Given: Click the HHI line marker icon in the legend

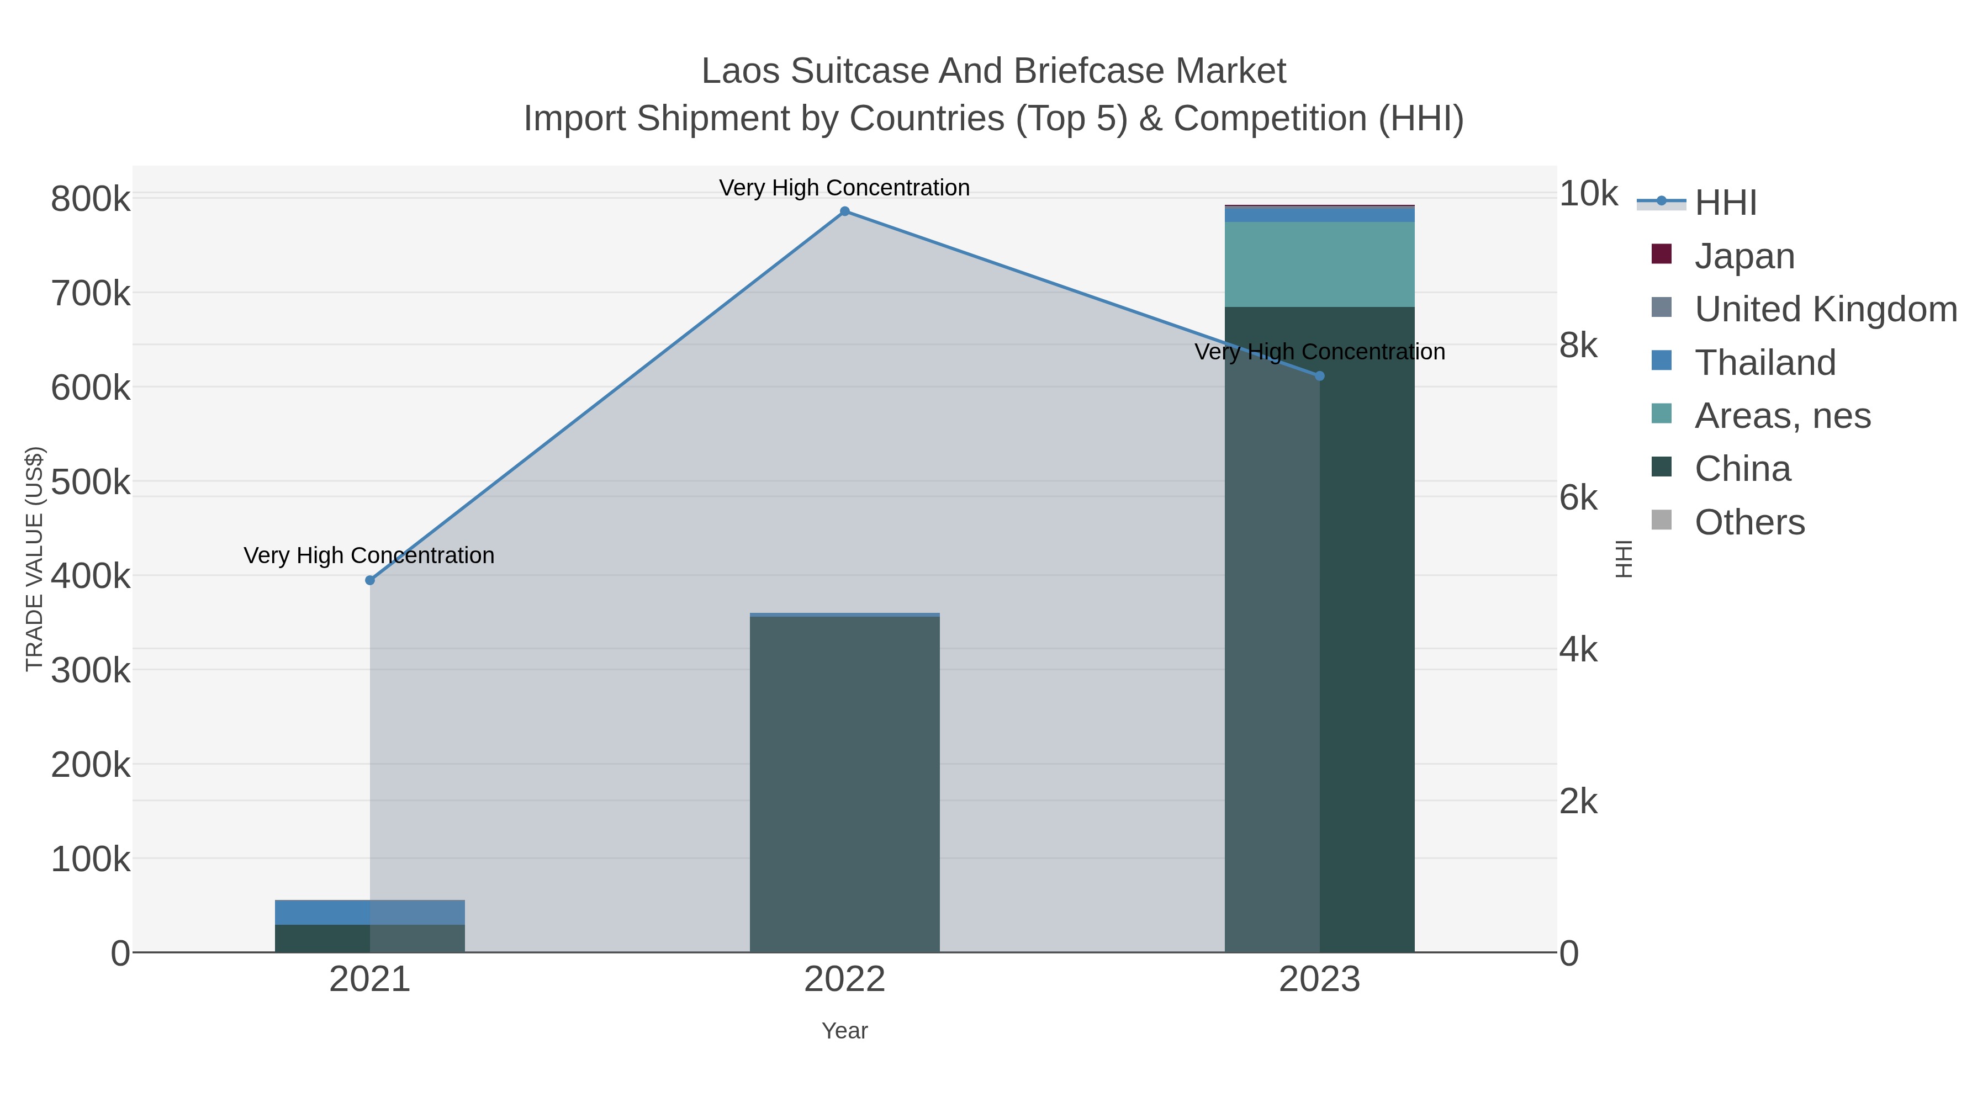Looking at the screenshot, I should [x=1662, y=202].
